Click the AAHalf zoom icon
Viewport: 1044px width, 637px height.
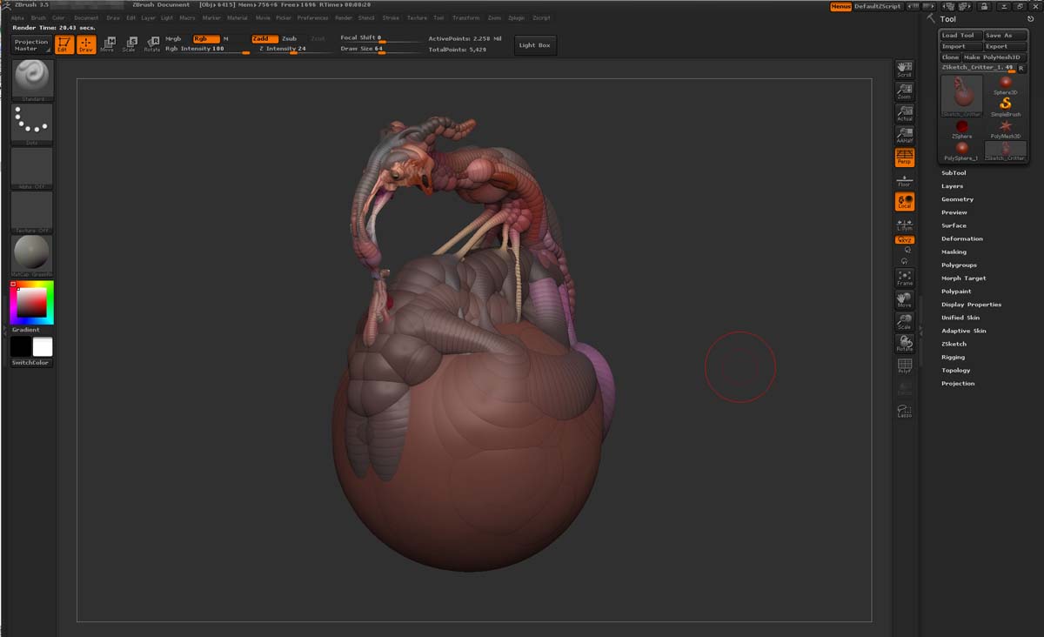(905, 135)
